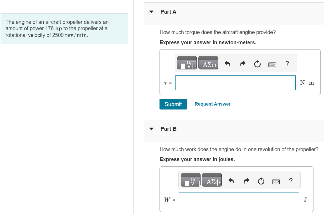
Task: Redo entry in Part B toolbar
Action: 247,181
